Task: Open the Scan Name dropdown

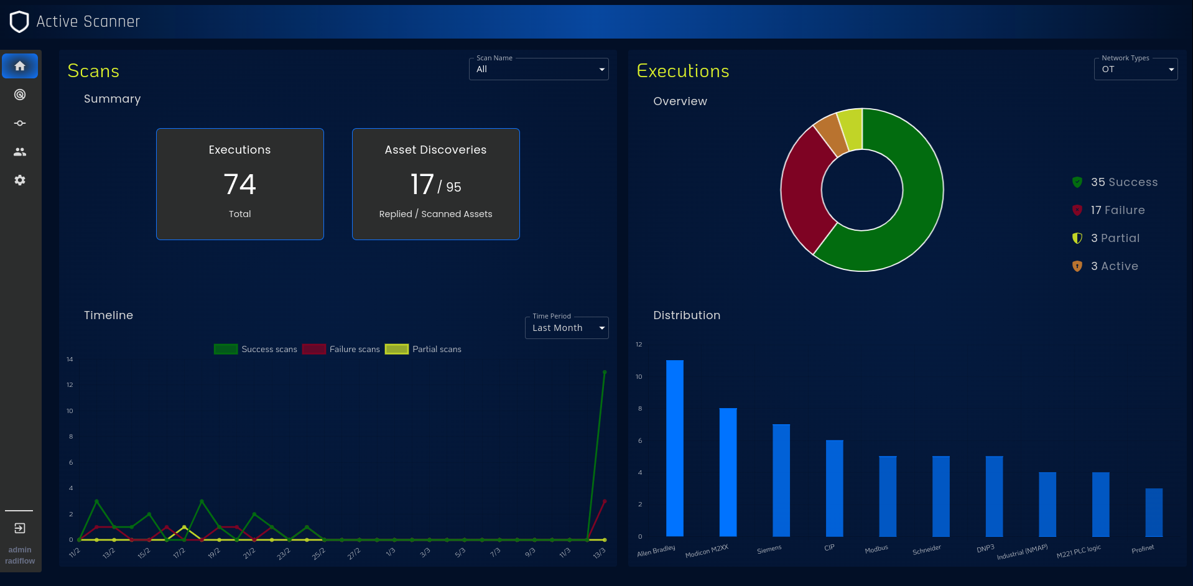Action: pos(539,69)
